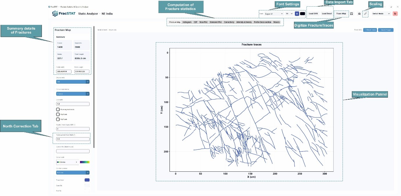Open the Intensity & Density tab

(x=244, y=22)
